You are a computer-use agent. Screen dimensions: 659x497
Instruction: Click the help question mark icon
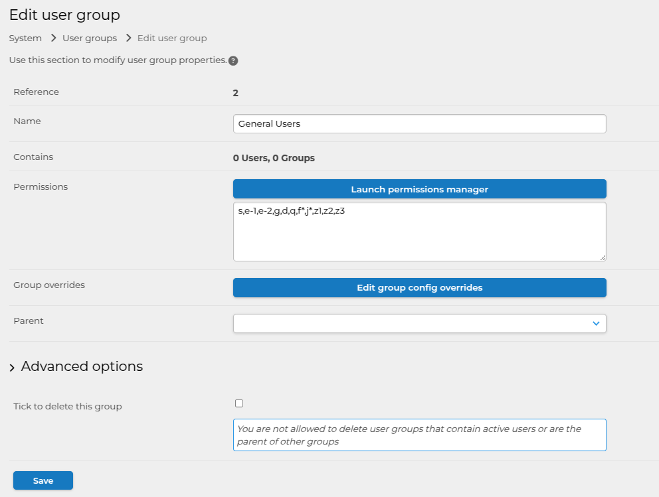[x=233, y=61]
